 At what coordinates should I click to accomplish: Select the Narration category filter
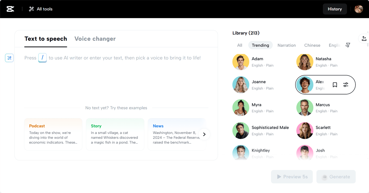pyautogui.click(x=287, y=45)
